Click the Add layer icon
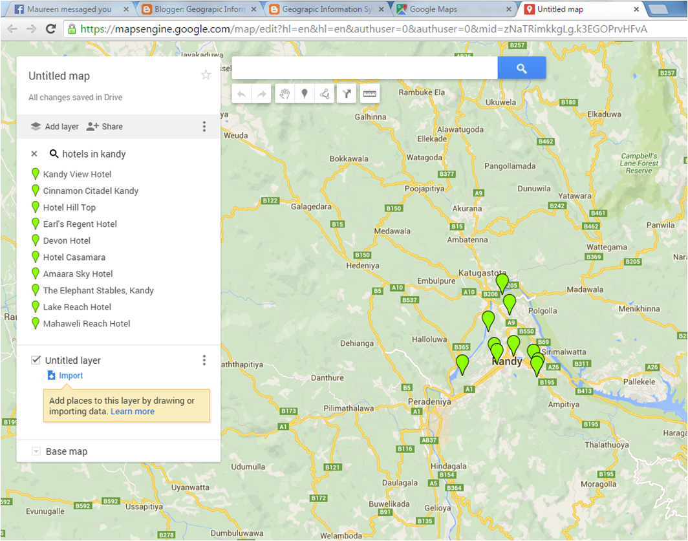Viewport: 688px width, 541px height. [36, 127]
